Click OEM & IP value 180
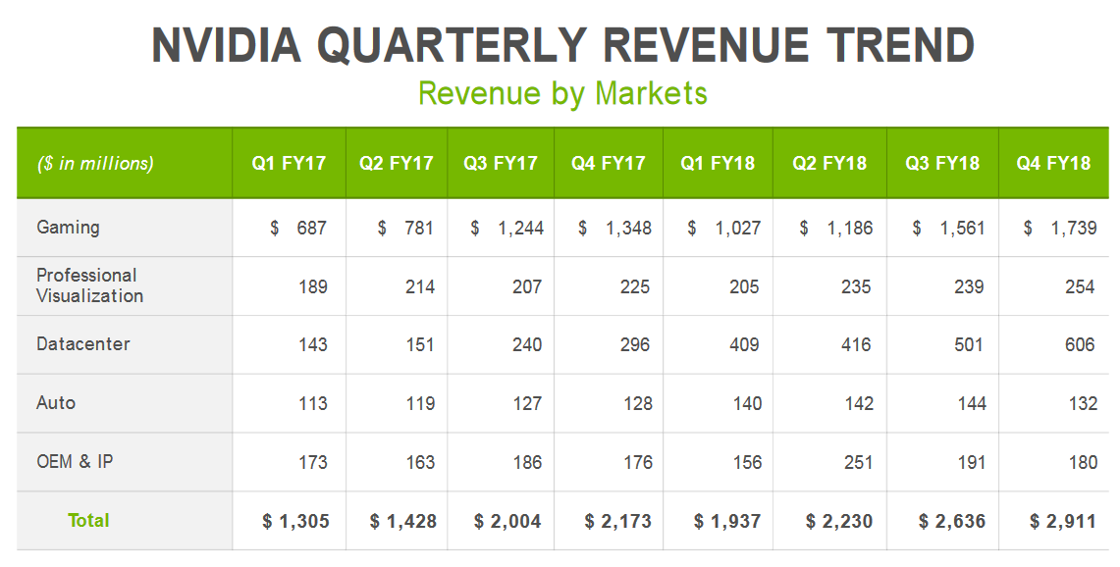Viewport: 1120px width, 567px height. [x=1083, y=462]
